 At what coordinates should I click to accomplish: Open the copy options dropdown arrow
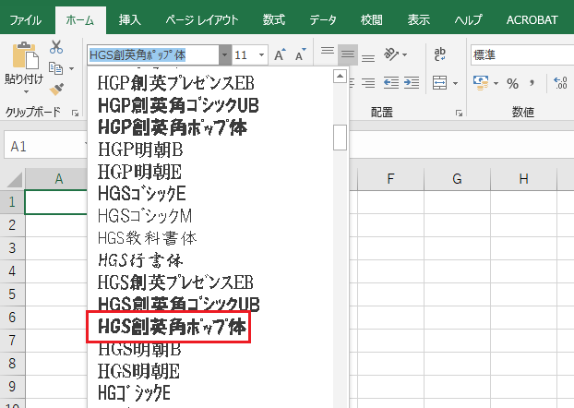click(71, 68)
